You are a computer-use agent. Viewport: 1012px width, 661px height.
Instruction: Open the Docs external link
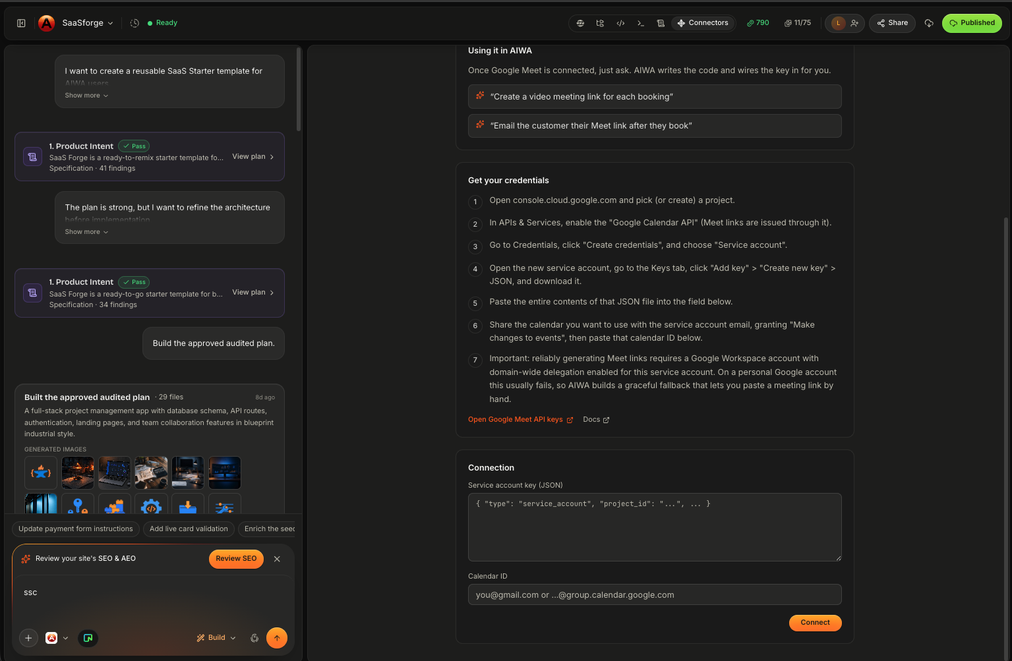pyautogui.click(x=596, y=420)
